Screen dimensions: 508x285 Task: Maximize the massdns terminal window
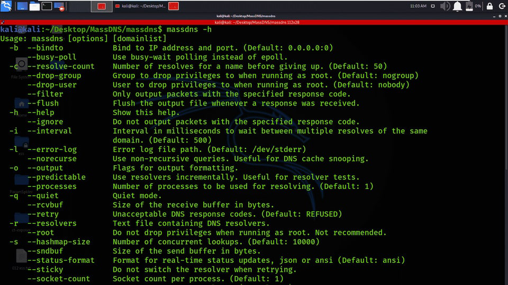(x=500, y=16)
